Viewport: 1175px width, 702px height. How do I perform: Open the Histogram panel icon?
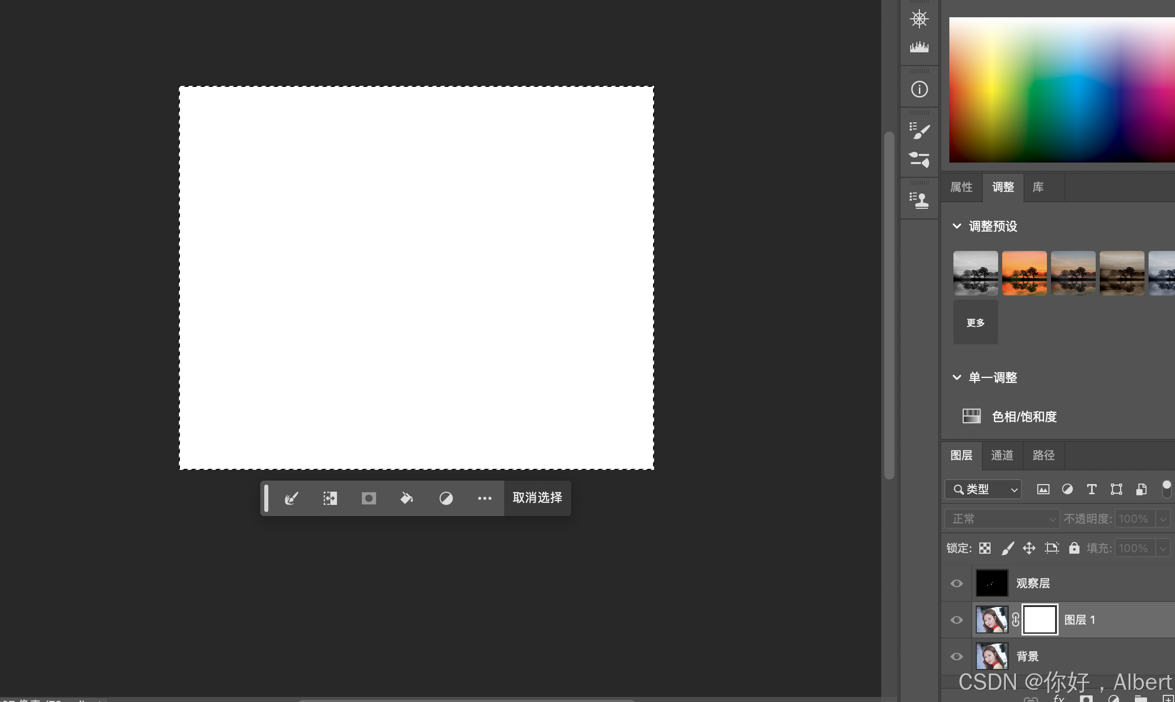pyautogui.click(x=919, y=47)
